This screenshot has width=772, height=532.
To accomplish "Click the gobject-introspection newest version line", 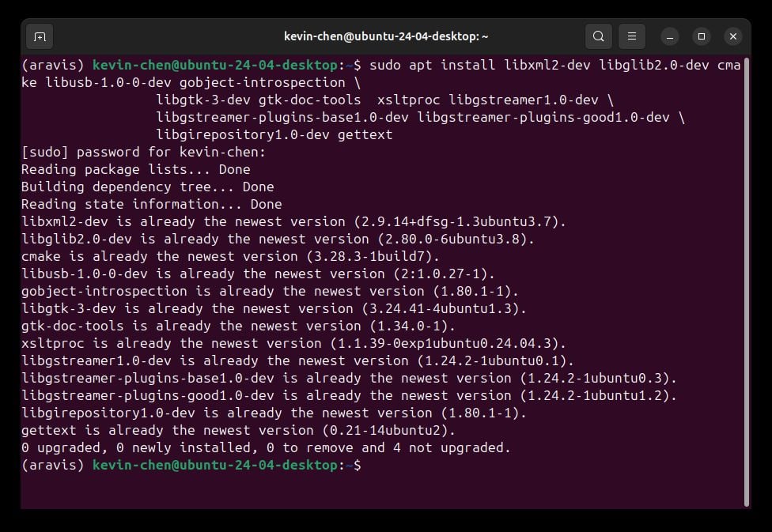I will (x=270, y=292).
